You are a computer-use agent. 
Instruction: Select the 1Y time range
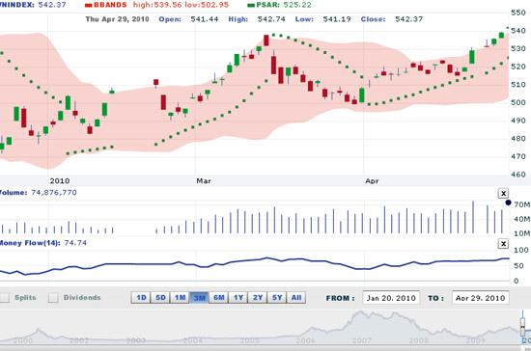pyautogui.click(x=238, y=298)
